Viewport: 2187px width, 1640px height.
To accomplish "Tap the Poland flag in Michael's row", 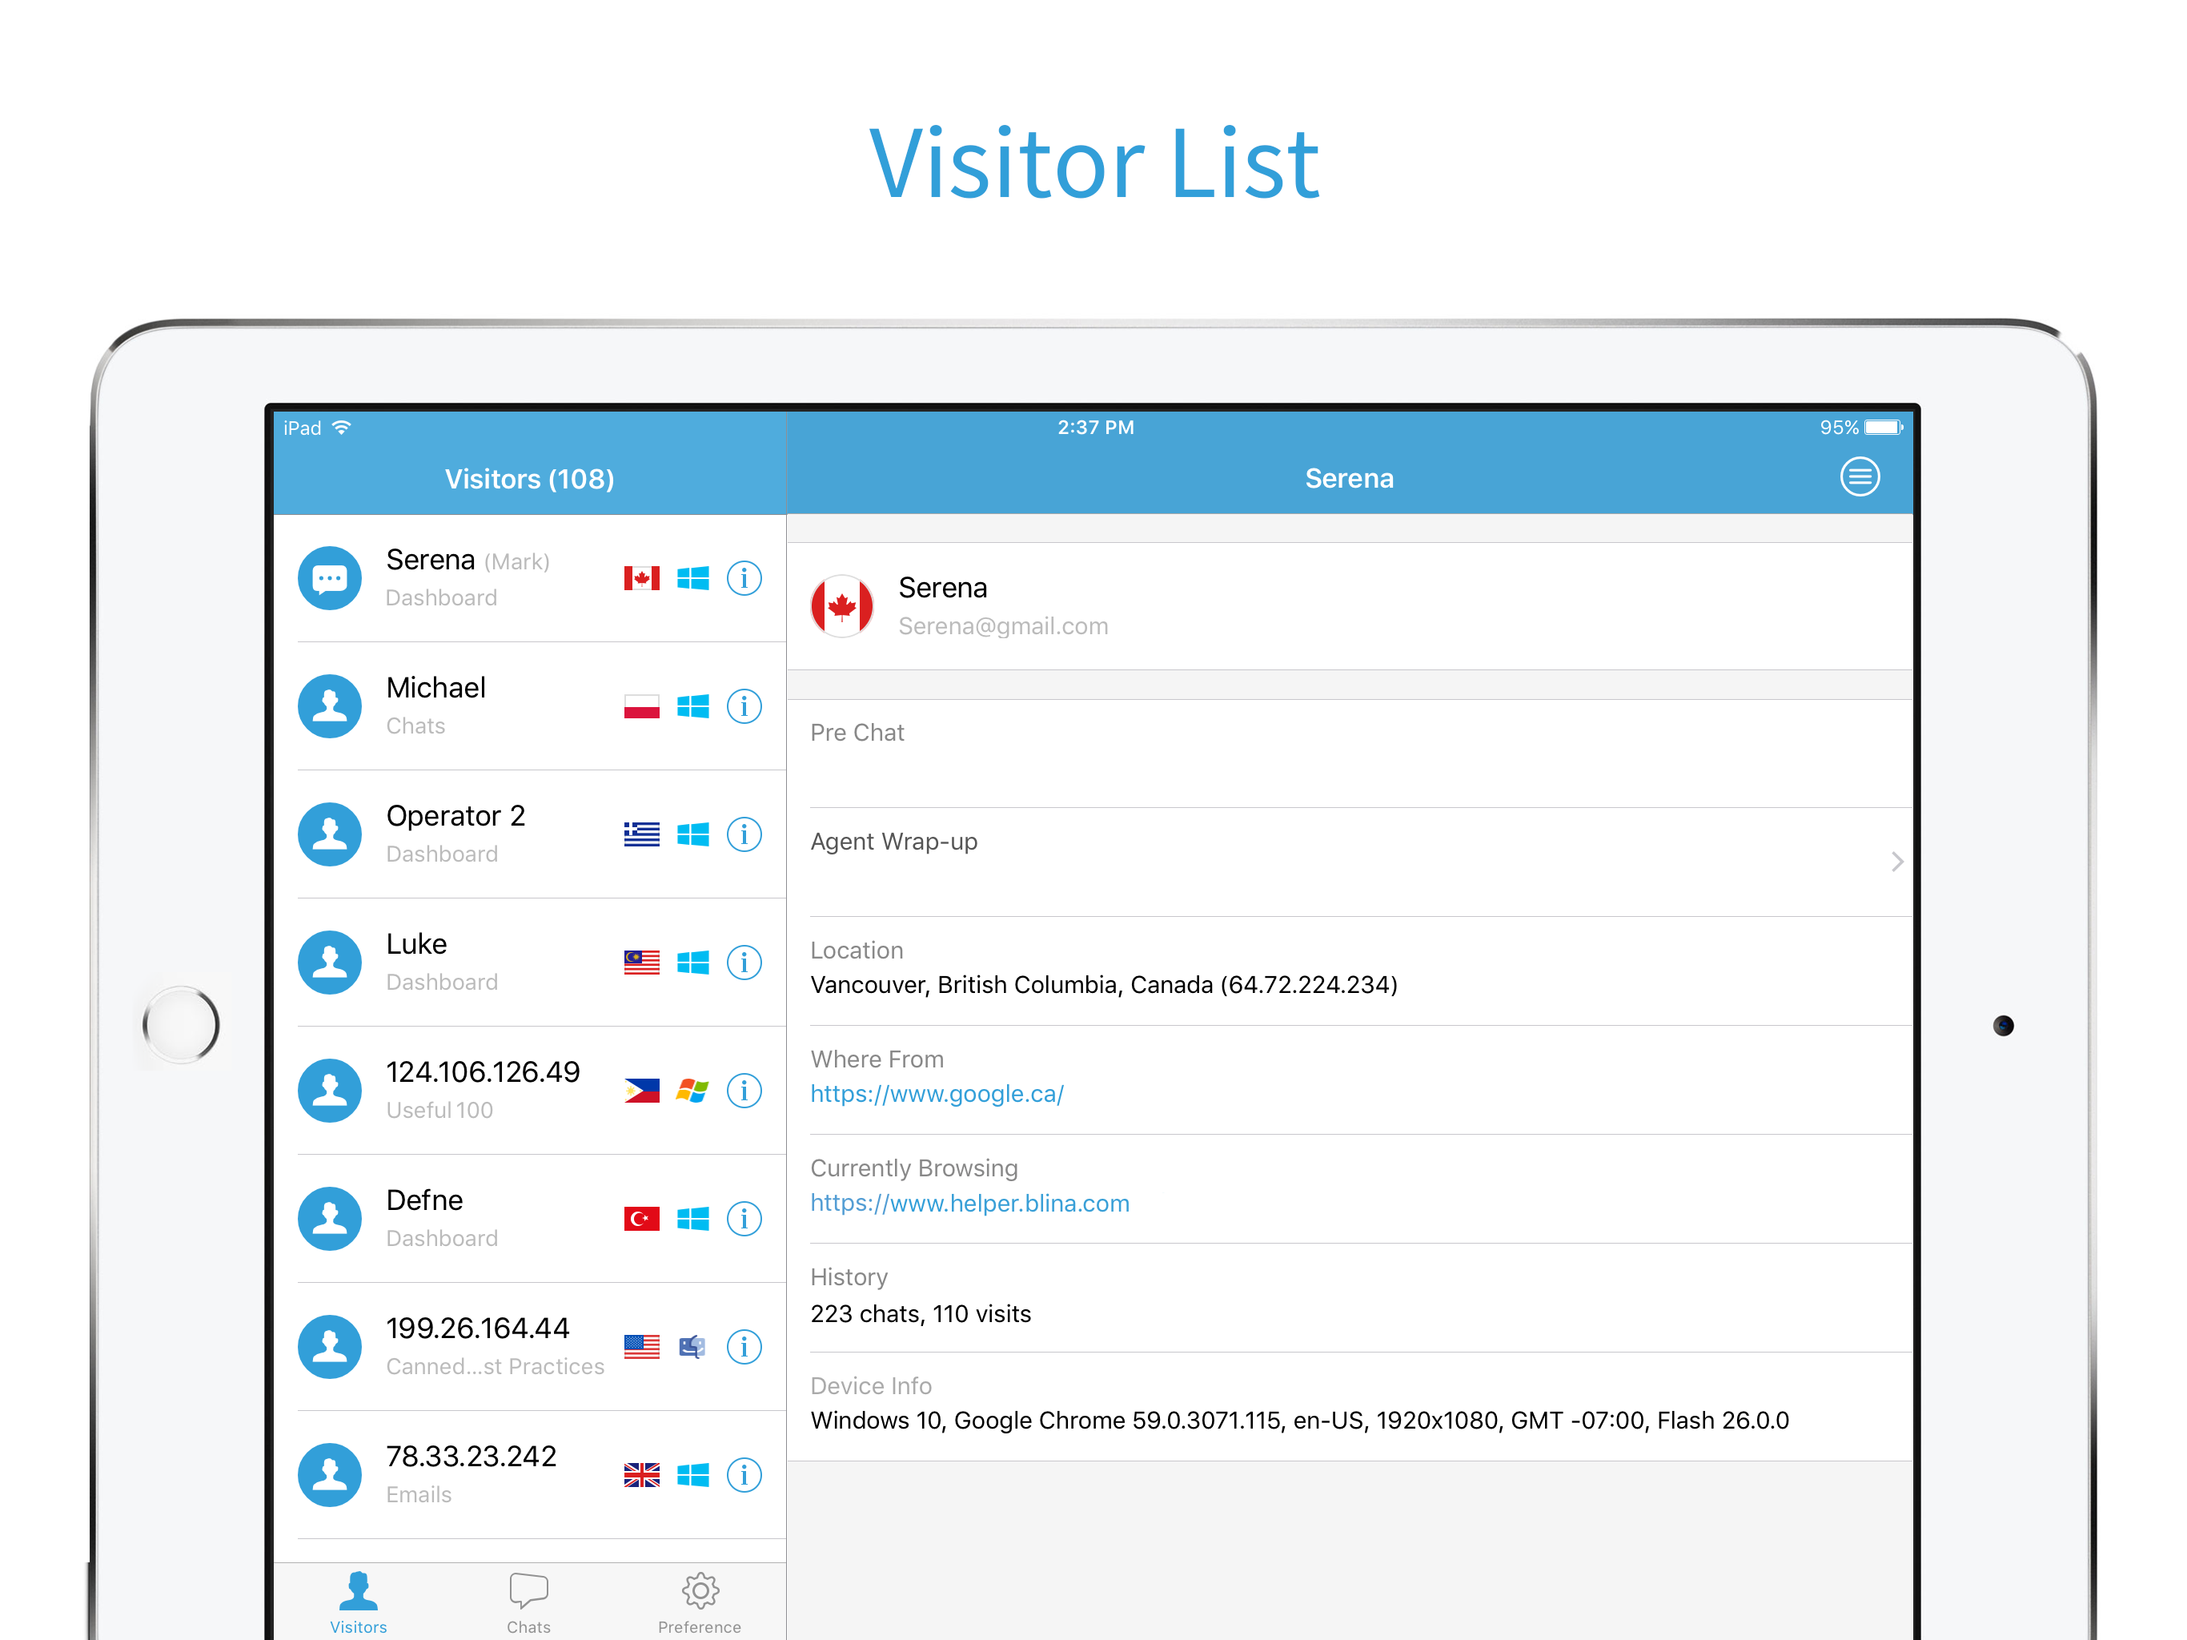I will pos(642,706).
